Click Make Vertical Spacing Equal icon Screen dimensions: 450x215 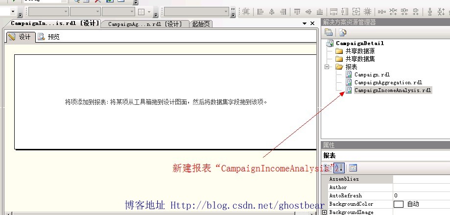coord(430,12)
